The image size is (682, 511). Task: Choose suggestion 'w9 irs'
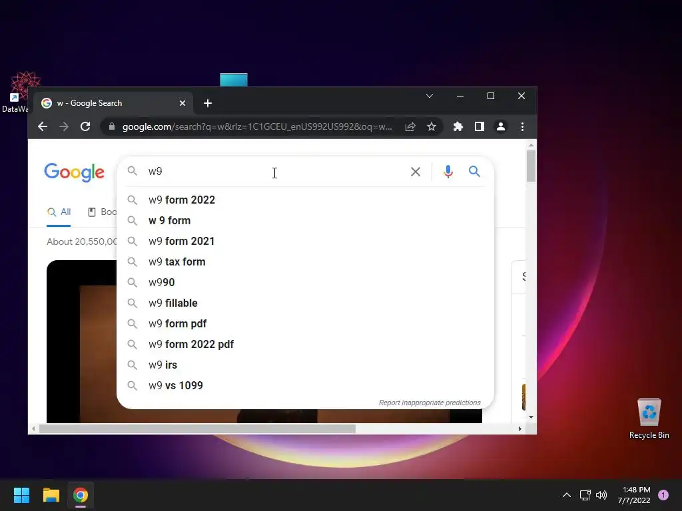305,365
